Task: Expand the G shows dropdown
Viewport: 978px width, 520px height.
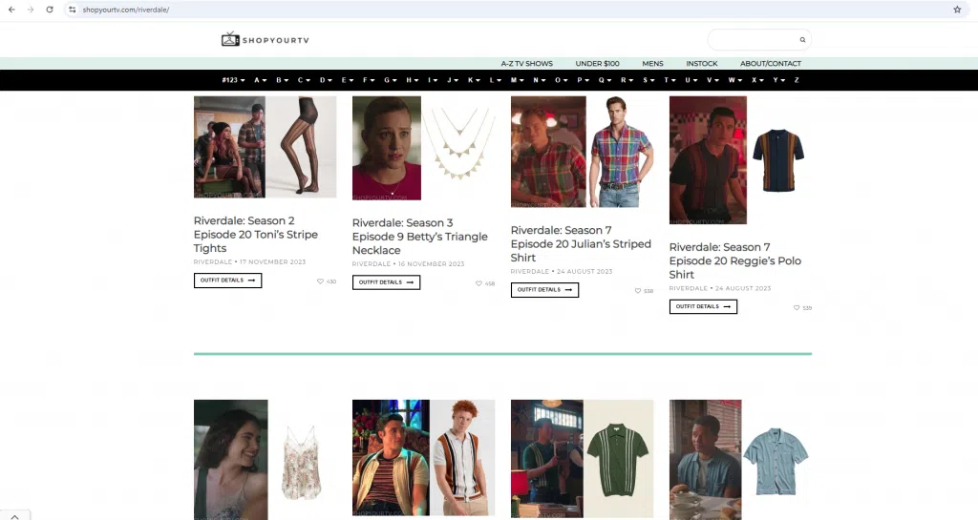Action: pyautogui.click(x=391, y=80)
